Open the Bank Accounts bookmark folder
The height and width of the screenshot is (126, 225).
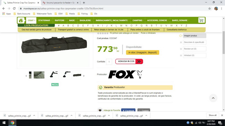(22, 14)
